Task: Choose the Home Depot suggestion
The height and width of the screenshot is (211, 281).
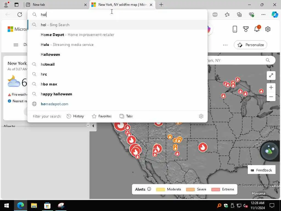Action: (x=117, y=35)
